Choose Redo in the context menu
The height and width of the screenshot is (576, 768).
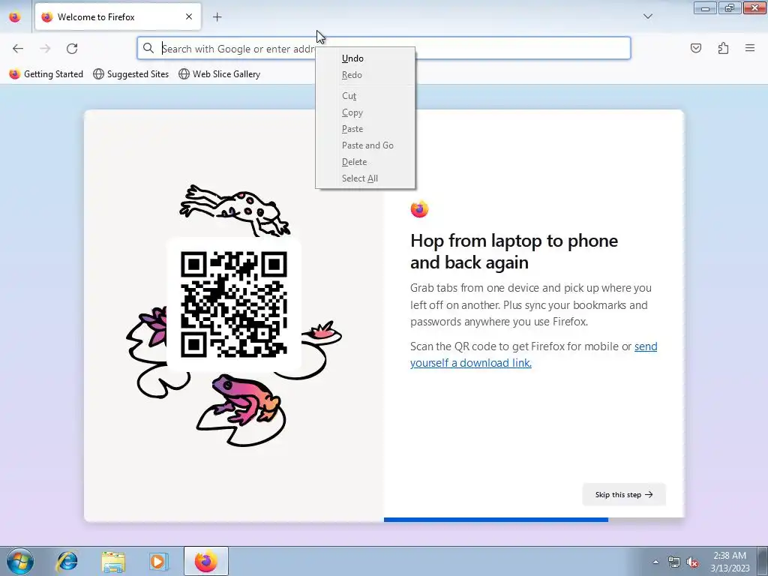point(365,75)
